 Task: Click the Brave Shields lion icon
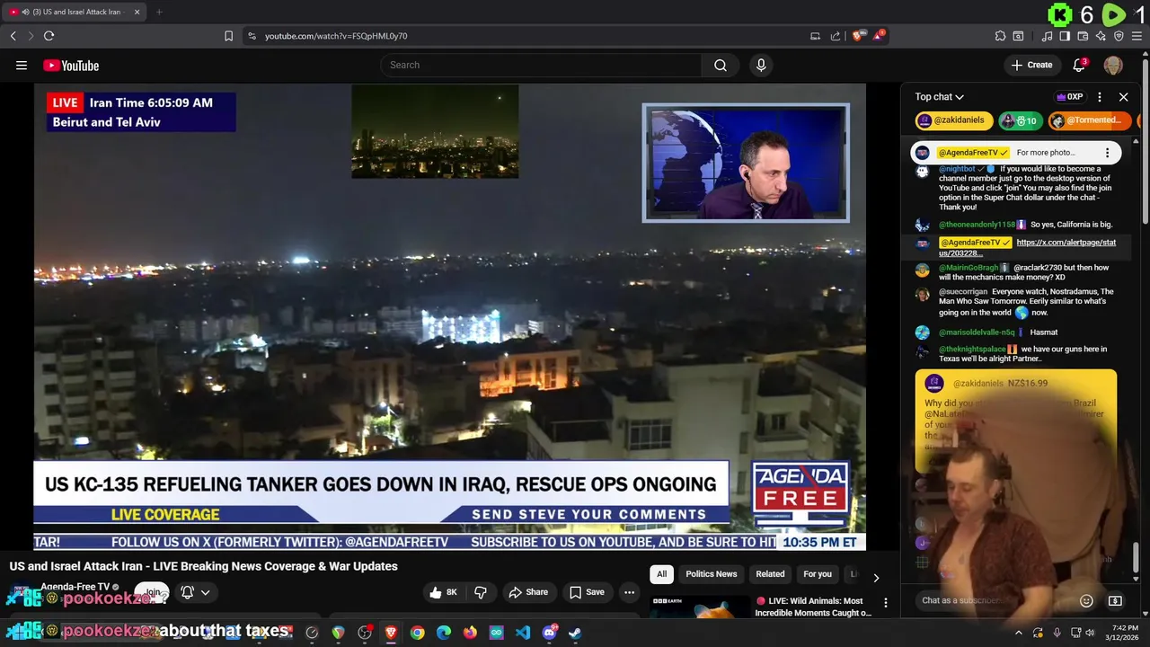859,36
